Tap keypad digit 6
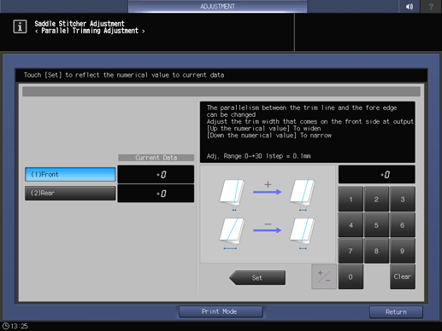The width and height of the screenshot is (442, 331). pyautogui.click(x=403, y=225)
